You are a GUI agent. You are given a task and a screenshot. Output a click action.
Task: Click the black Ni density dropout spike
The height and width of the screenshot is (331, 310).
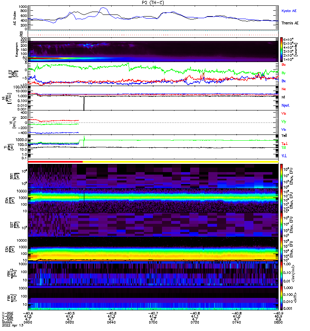84,103
